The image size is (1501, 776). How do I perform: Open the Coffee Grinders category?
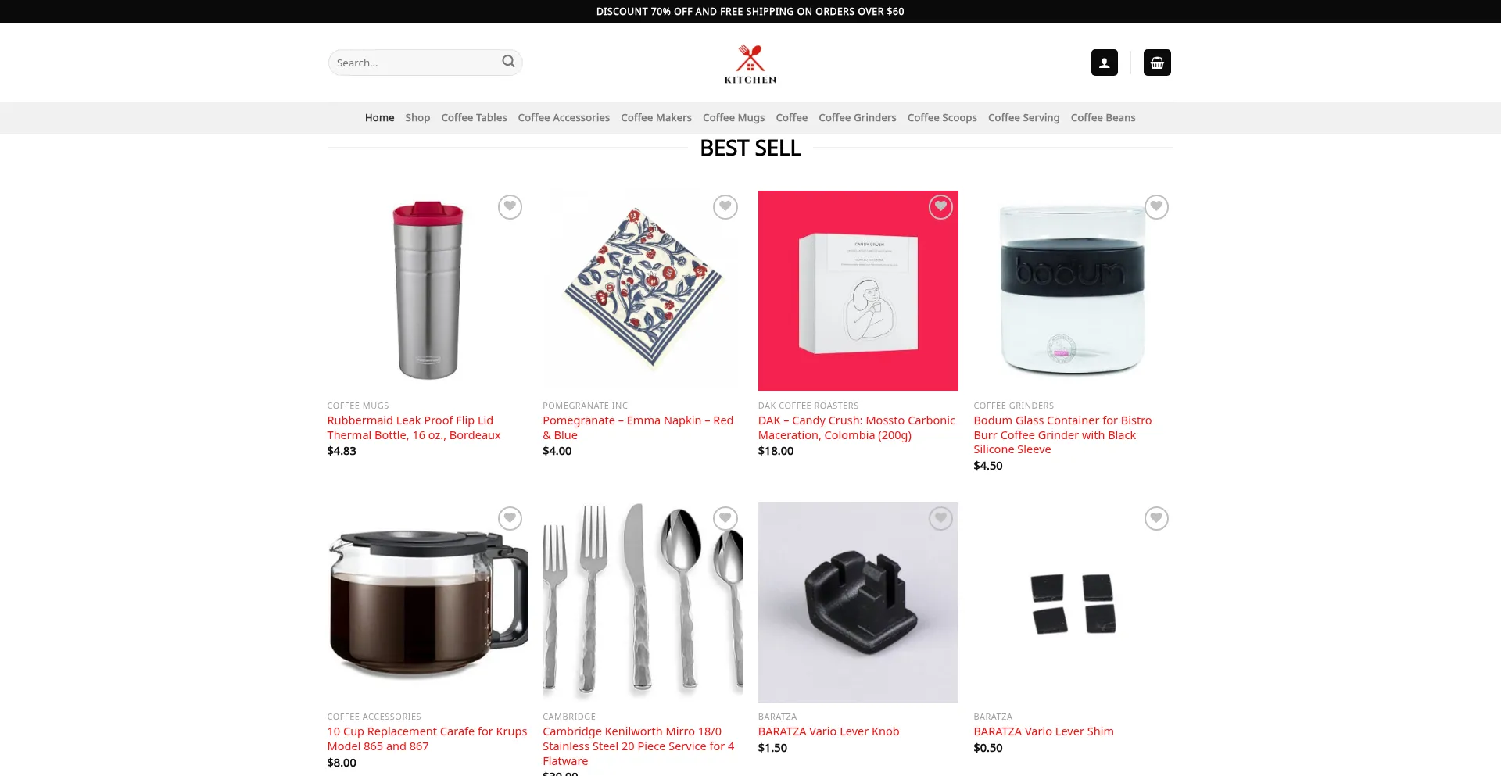[857, 117]
